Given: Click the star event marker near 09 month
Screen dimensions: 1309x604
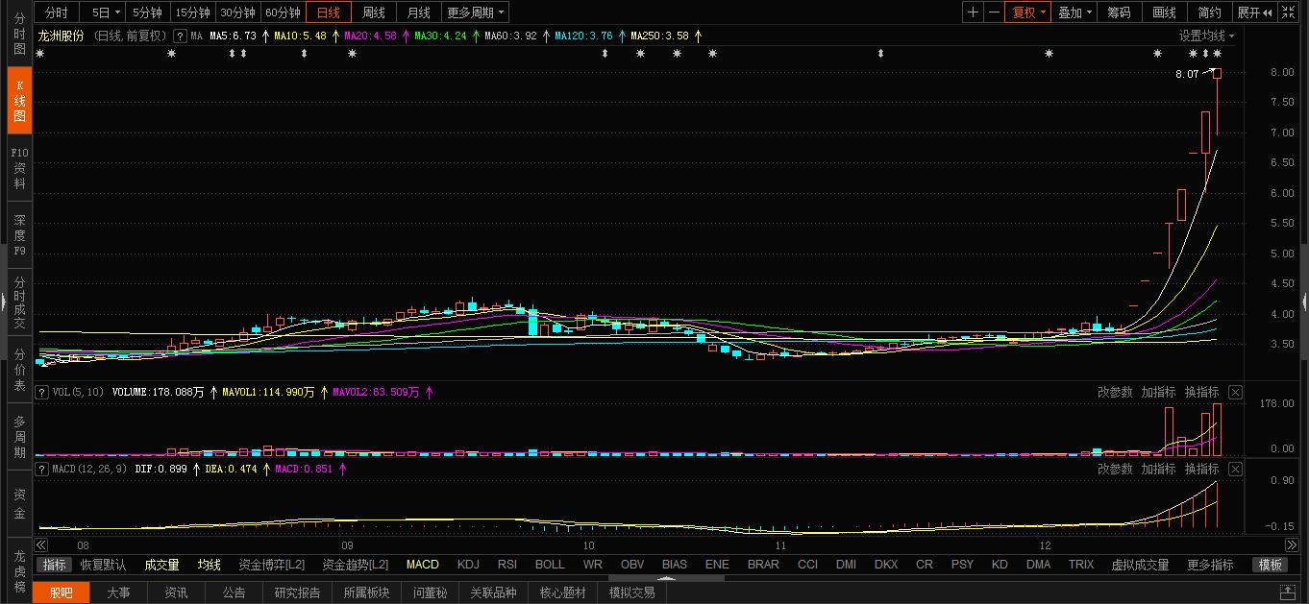Looking at the screenshot, I should coord(352,54).
